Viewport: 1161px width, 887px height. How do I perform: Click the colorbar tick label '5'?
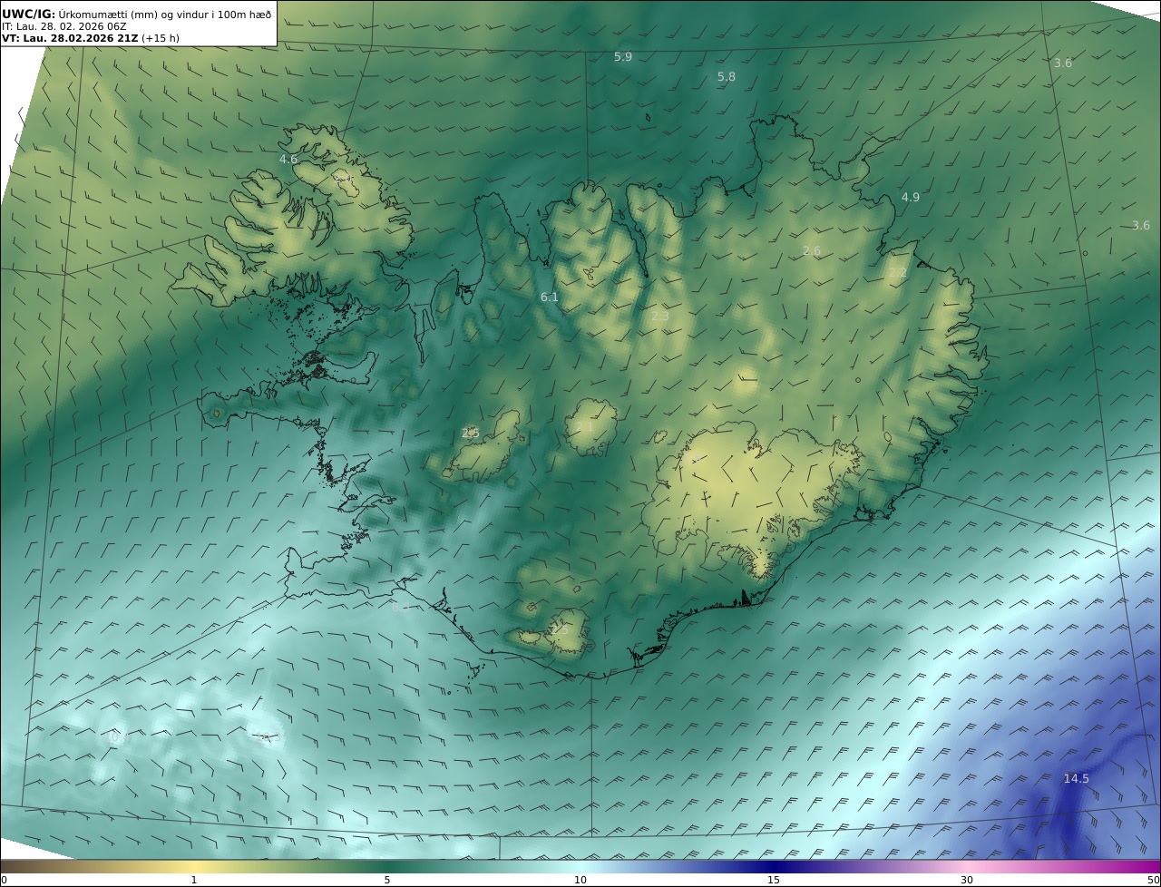click(x=387, y=880)
